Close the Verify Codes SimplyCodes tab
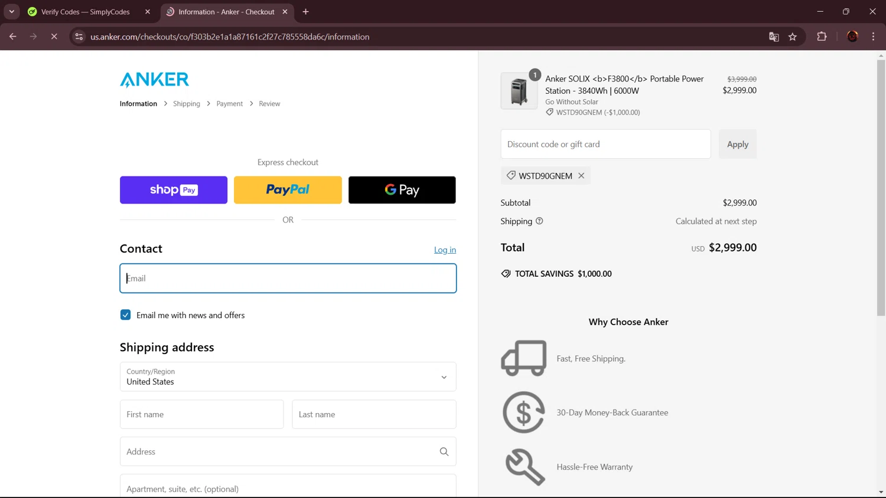 (x=148, y=12)
